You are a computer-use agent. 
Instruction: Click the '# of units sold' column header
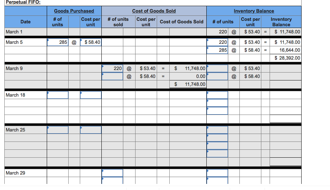pos(118,22)
